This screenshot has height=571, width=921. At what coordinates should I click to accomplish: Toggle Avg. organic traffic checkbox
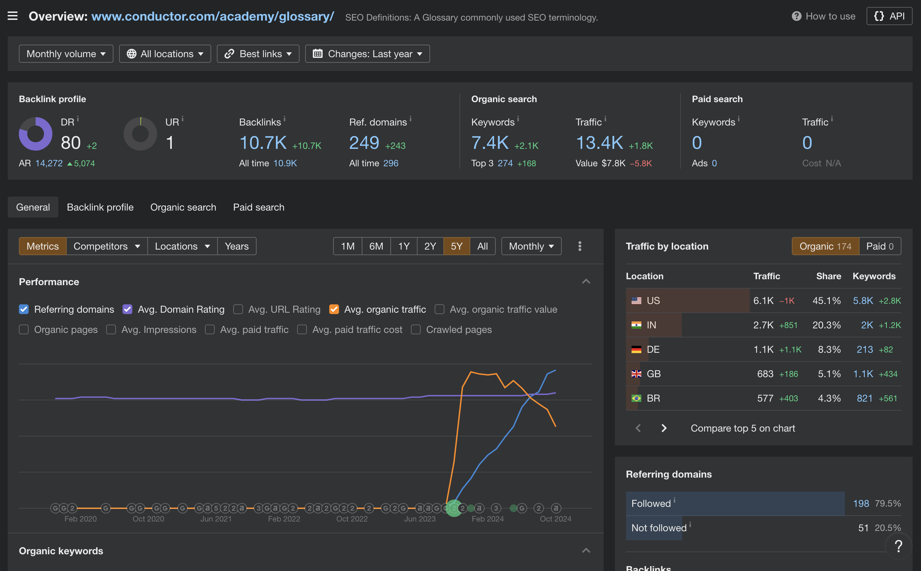pos(334,309)
